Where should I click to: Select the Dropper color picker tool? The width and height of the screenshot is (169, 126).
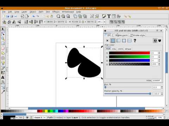(x=3, y=92)
